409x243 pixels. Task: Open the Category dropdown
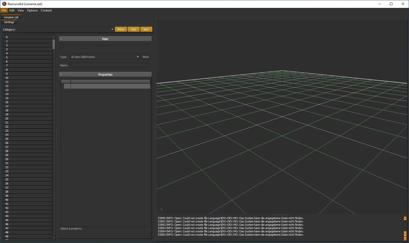112,29
